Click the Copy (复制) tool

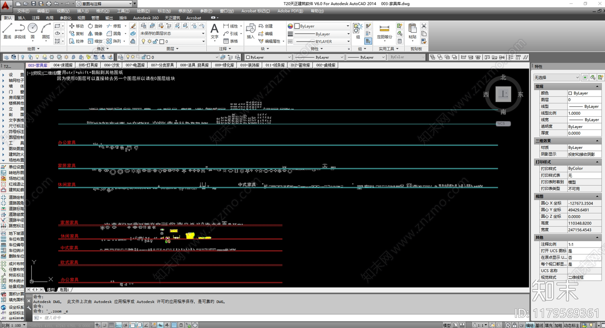click(x=76, y=34)
